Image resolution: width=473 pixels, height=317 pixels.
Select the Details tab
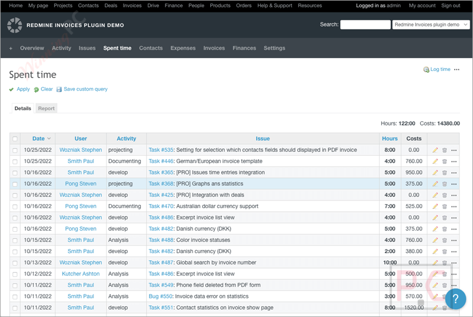coord(22,108)
